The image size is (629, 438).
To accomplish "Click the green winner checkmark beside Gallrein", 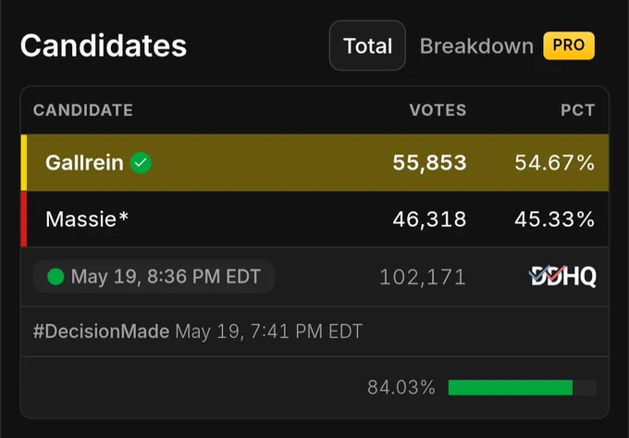I will 141,163.
